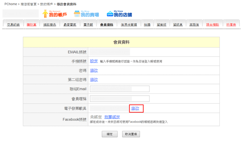The image size is (244, 141).
Task: Switch to the 交易紀錄 tab
Action: point(14,24)
